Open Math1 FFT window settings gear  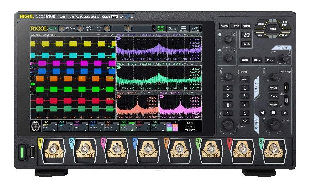click(x=186, y=35)
